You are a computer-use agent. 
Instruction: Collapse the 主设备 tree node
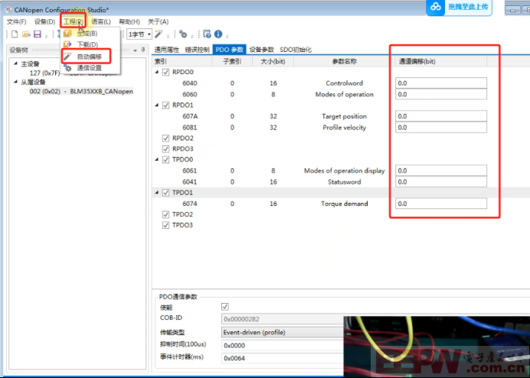click(15, 64)
